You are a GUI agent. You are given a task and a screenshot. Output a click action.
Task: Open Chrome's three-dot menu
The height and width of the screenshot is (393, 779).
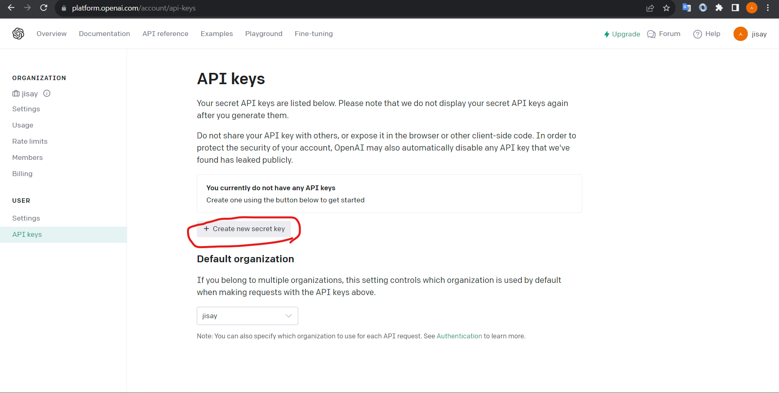[x=768, y=8]
